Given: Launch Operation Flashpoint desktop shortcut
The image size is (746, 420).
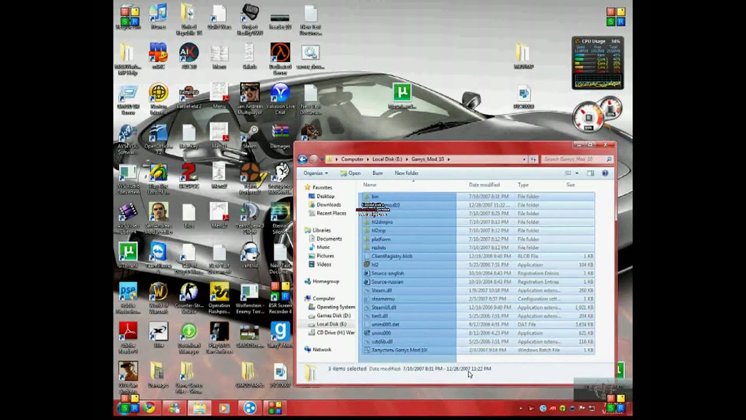Looking at the screenshot, I should pyautogui.click(x=219, y=298).
